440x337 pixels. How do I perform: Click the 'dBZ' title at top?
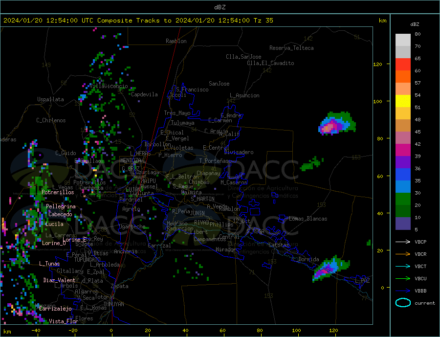coord(220,7)
